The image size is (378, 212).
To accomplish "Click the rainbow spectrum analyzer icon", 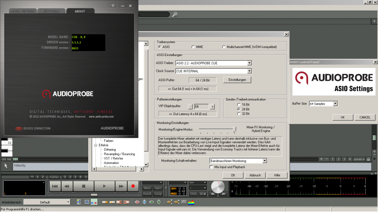I will coord(191,202).
